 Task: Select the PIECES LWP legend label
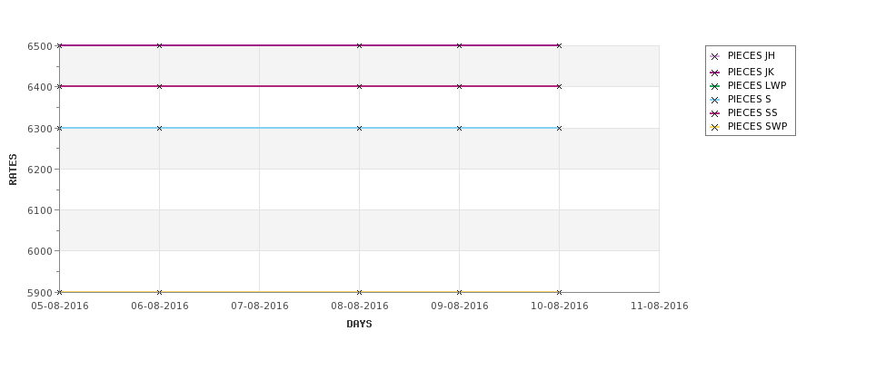[x=757, y=85]
